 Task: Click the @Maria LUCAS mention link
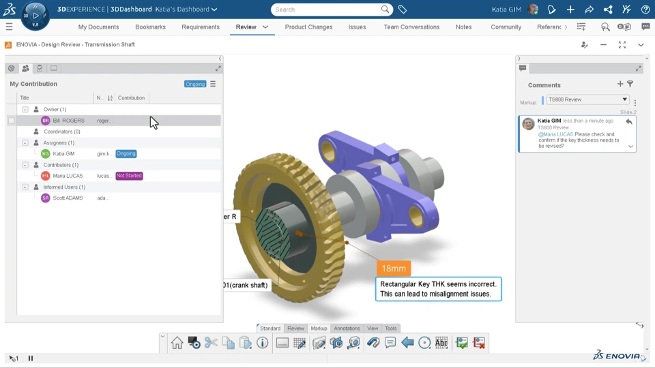click(x=555, y=134)
